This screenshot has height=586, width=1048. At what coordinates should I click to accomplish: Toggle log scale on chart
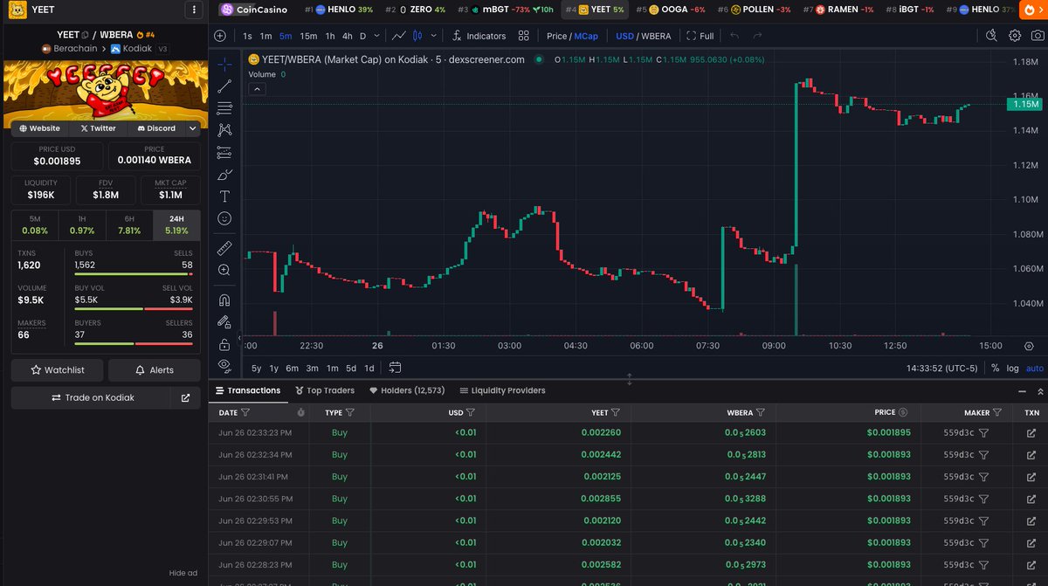[1013, 368]
